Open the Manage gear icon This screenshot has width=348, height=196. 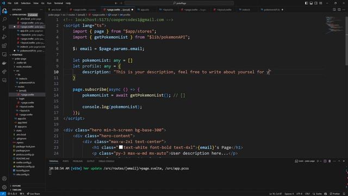(4, 187)
